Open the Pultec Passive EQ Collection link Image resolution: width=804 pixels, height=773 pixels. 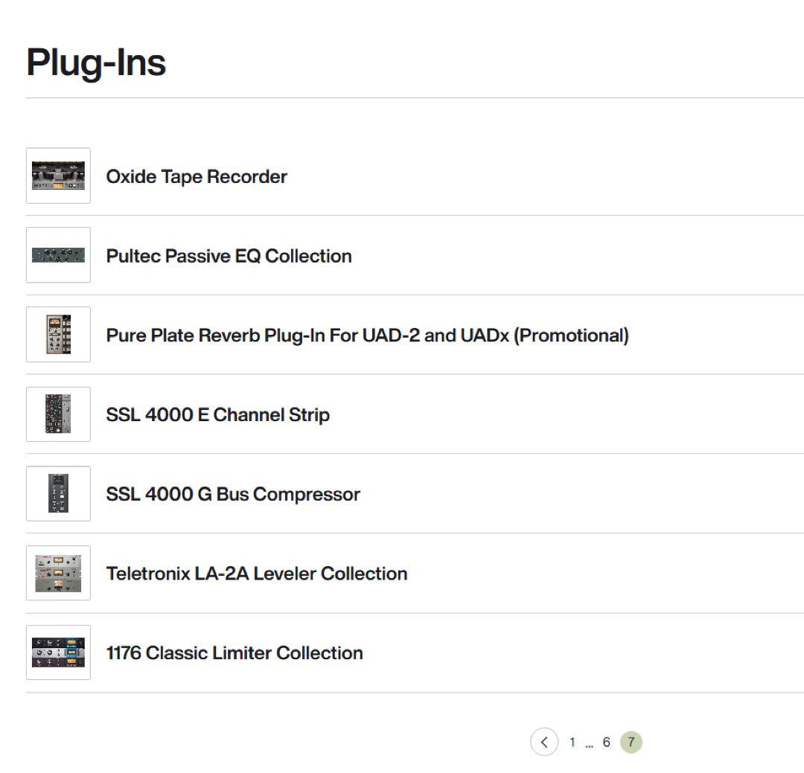(x=229, y=256)
